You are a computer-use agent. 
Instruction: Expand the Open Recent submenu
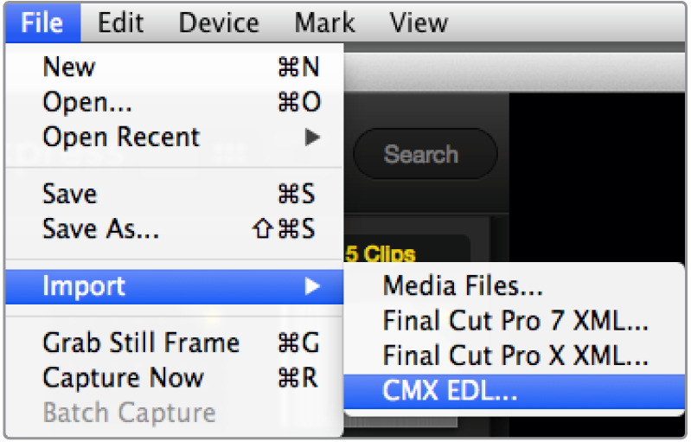[121, 137]
